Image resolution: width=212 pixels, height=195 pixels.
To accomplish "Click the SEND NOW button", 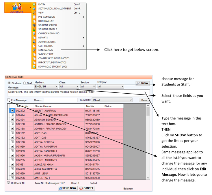I will (x=68, y=188).
